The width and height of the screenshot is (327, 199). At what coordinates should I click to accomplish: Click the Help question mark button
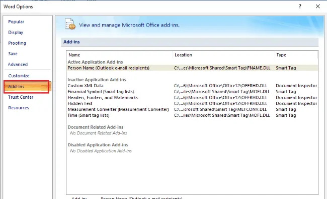point(300,7)
